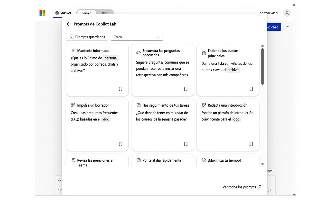This screenshot has width=335, height=205.
Task: Select the ¡Maximiza tu tiempo! prompt title
Action: click(224, 160)
